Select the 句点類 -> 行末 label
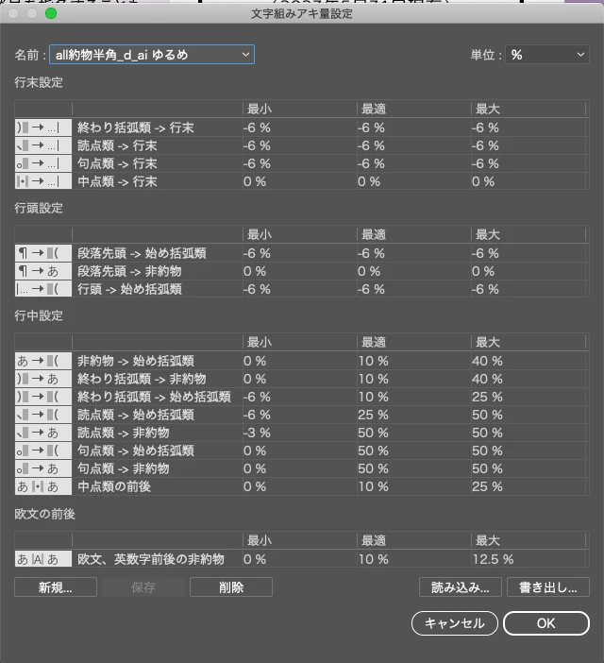The image size is (604, 663). (x=117, y=163)
